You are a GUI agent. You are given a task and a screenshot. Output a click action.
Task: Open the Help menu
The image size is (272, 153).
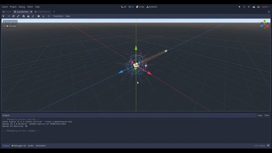(37, 7)
